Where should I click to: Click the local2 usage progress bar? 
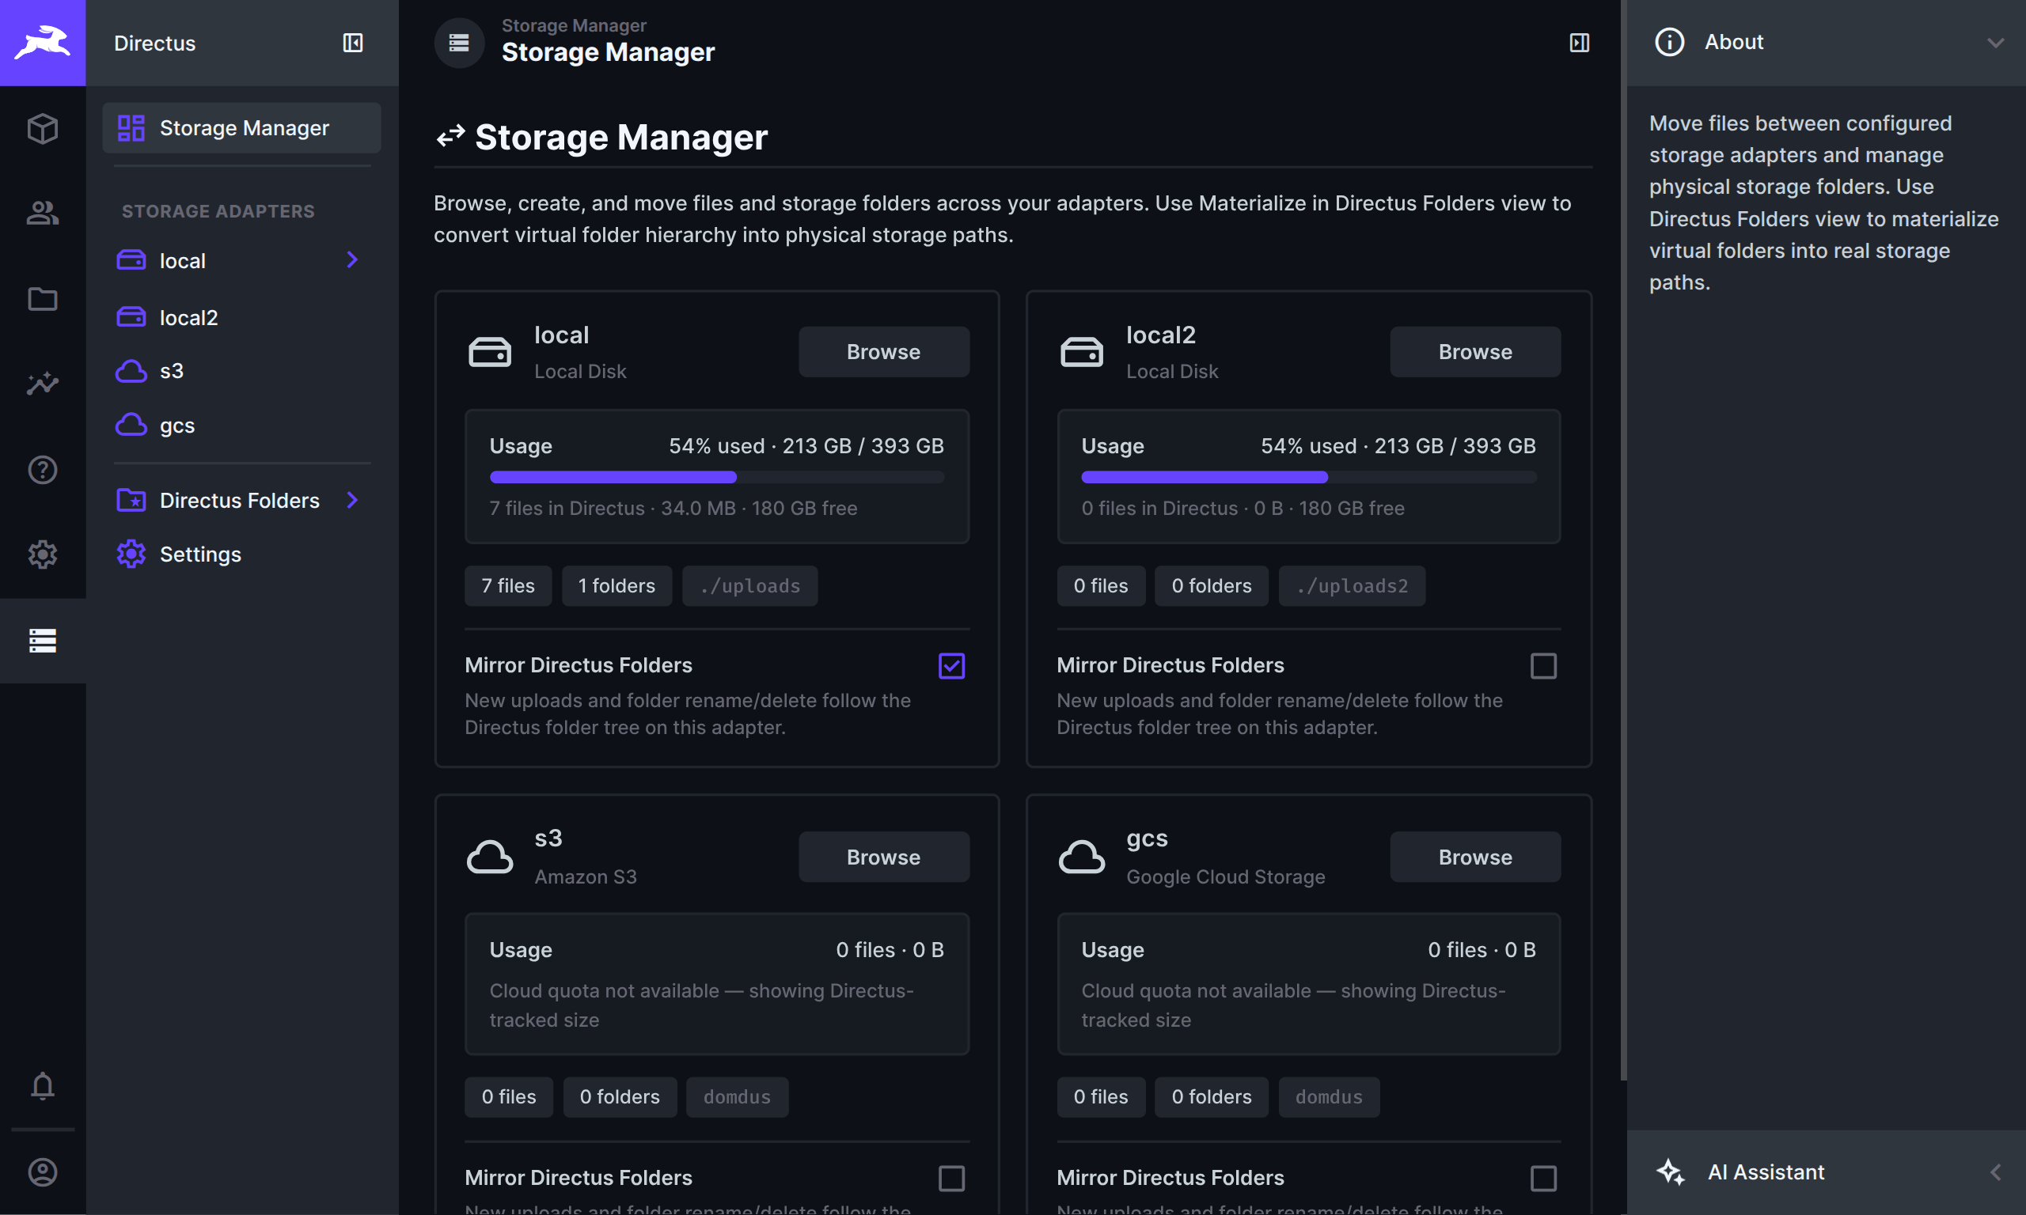pyautogui.click(x=1309, y=477)
